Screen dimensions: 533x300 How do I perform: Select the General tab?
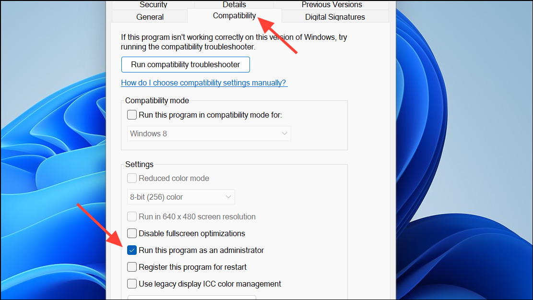pos(150,17)
